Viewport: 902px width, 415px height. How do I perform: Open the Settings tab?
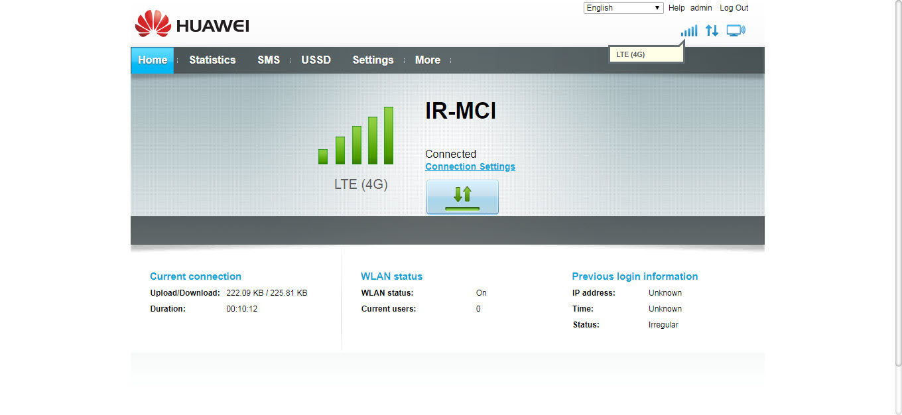click(373, 60)
